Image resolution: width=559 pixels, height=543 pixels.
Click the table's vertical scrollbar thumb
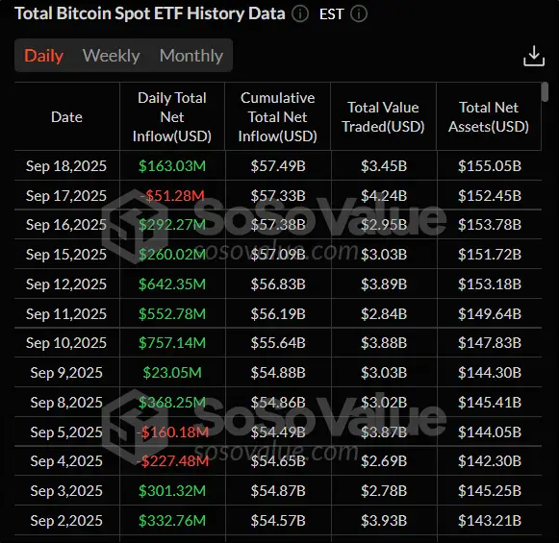click(545, 92)
